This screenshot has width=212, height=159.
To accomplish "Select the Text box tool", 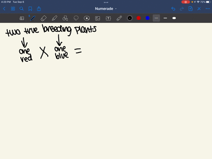I will click(108, 18).
